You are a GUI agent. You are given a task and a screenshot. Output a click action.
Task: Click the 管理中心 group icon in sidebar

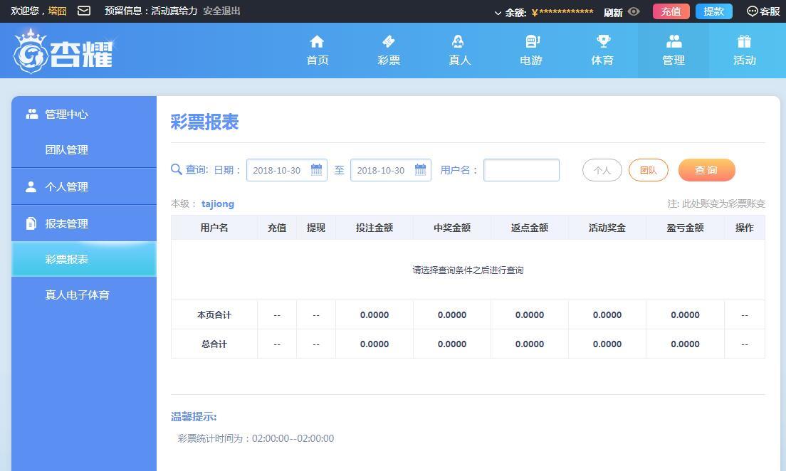pos(31,114)
